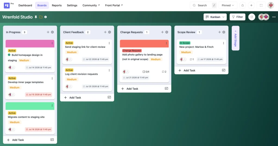Screen dimensions: 278x146
Task: Open the fullscreen toggle icon
Action: (x=261, y=5)
